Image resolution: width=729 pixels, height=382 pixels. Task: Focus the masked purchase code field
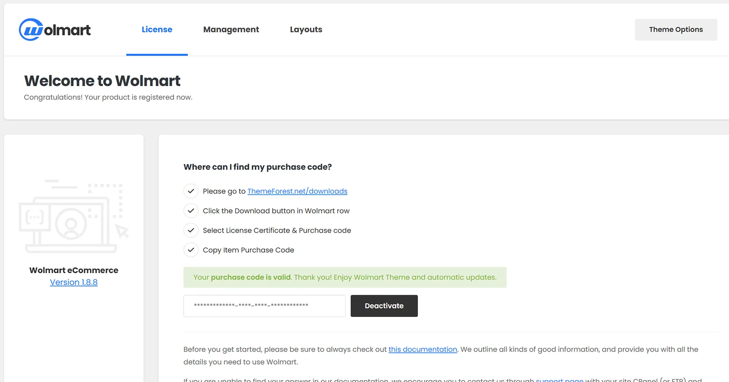pyautogui.click(x=264, y=306)
